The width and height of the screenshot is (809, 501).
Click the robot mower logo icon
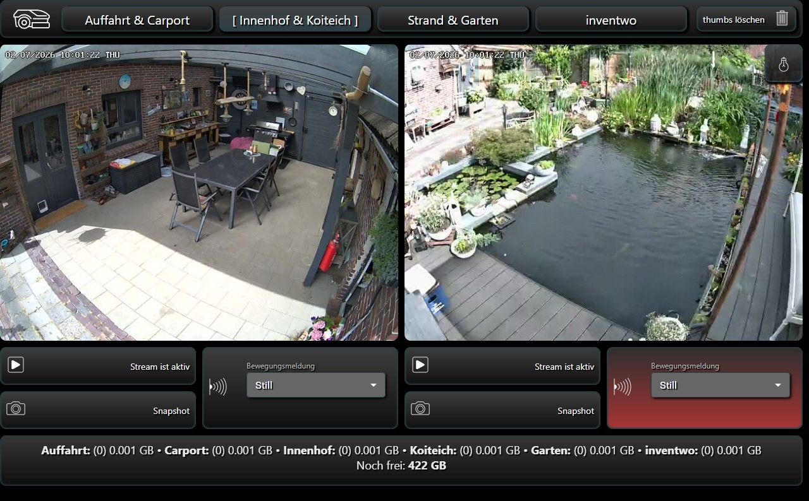point(31,20)
